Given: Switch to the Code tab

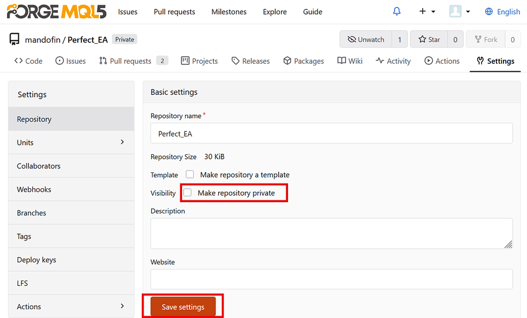Looking at the screenshot, I should [28, 61].
